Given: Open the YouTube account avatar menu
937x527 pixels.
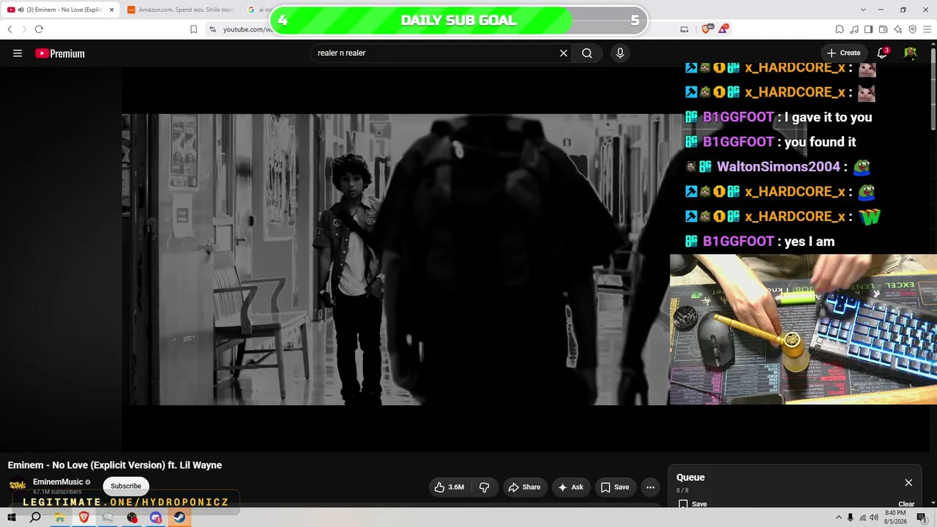Looking at the screenshot, I should pos(911,53).
